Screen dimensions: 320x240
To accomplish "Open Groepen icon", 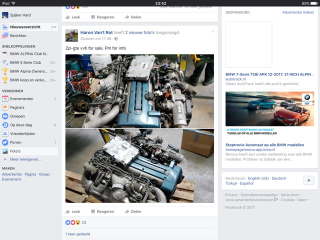I will point(5,116).
